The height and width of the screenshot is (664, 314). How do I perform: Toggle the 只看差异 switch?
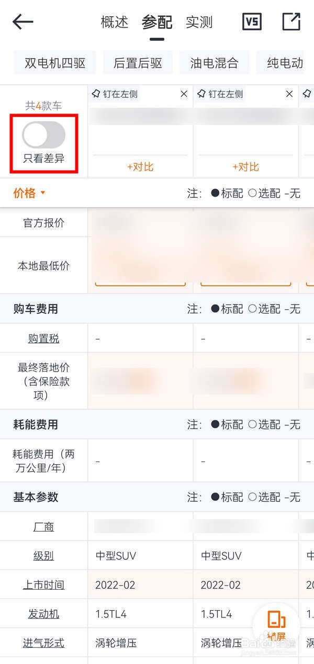[x=44, y=135]
